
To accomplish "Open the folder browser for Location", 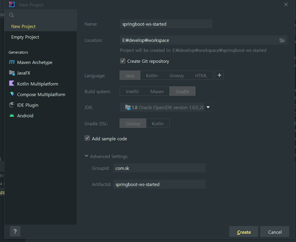I will (x=282, y=40).
